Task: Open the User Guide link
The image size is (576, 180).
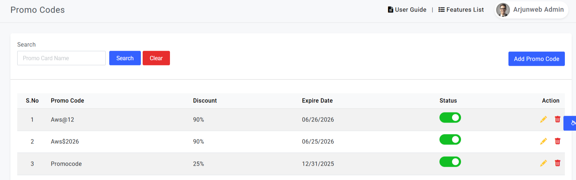Action: pyautogui.click(x=407, y=10)
